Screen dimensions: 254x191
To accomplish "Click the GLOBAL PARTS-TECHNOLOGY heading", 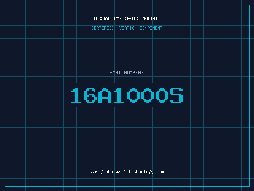I will (x=127, y=18).
